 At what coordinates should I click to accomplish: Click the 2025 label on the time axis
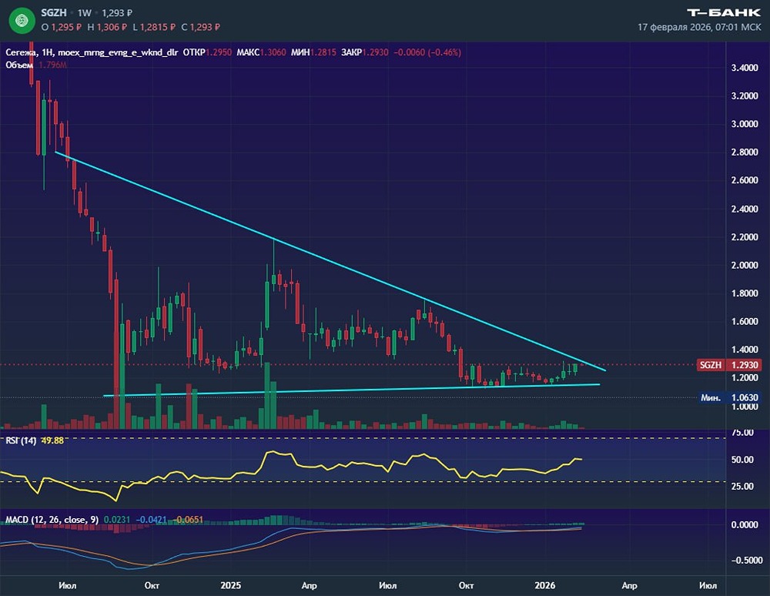pos(231,585)
